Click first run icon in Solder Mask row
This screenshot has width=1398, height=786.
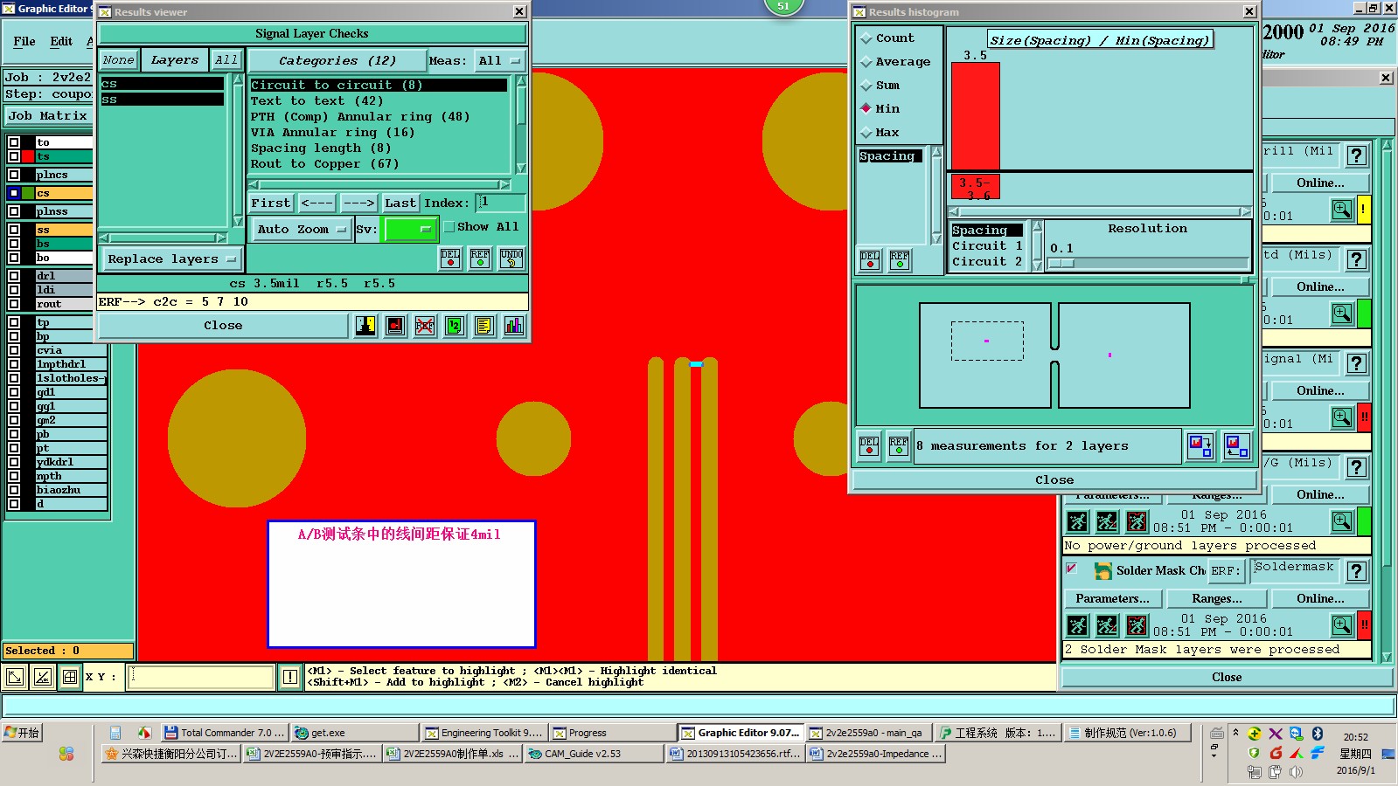1078,625
